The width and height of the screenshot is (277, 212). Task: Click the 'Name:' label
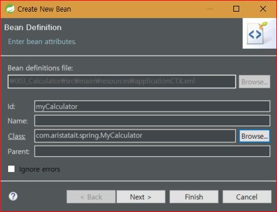click(17, 121)
